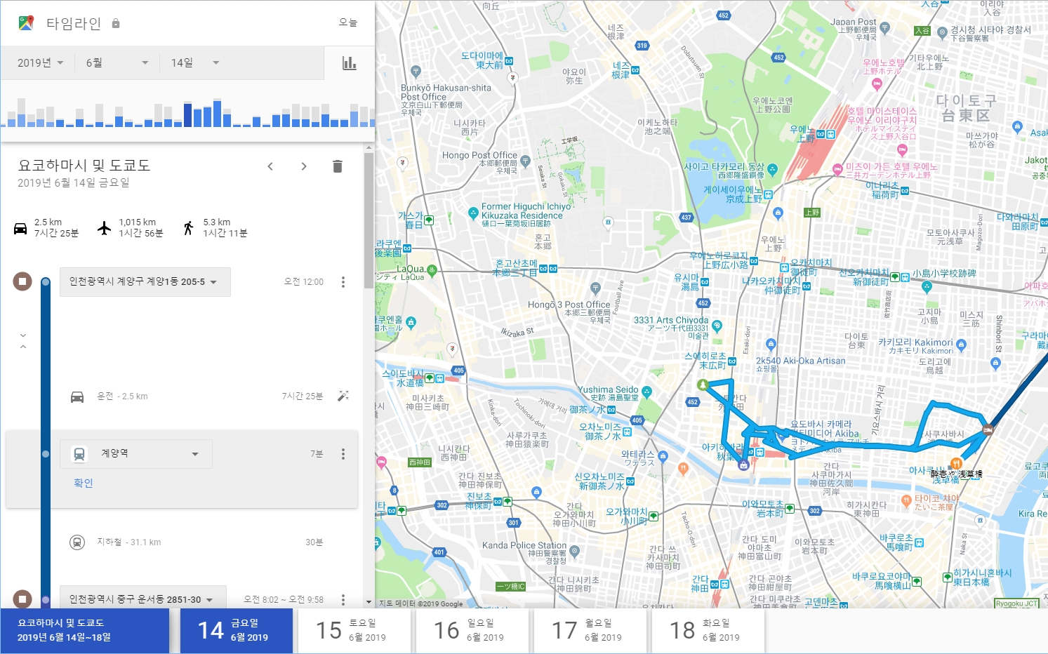Open the bar chart insights icon

(x=349, y=63)
